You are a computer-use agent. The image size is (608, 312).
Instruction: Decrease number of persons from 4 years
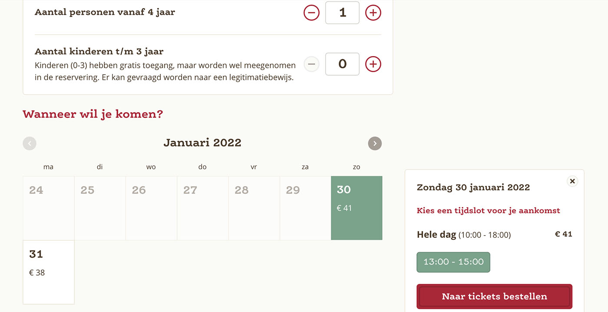tap(311, 13)
